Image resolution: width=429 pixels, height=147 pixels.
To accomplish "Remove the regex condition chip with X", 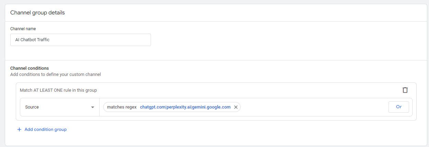I will [236, 107].
